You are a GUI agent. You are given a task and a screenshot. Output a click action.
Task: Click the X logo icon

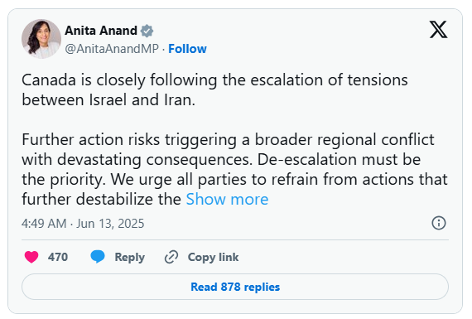438,30
